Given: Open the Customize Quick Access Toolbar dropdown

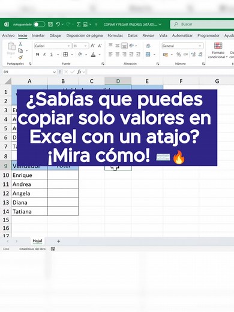Looking at the screenshot, I should [96, 25].
